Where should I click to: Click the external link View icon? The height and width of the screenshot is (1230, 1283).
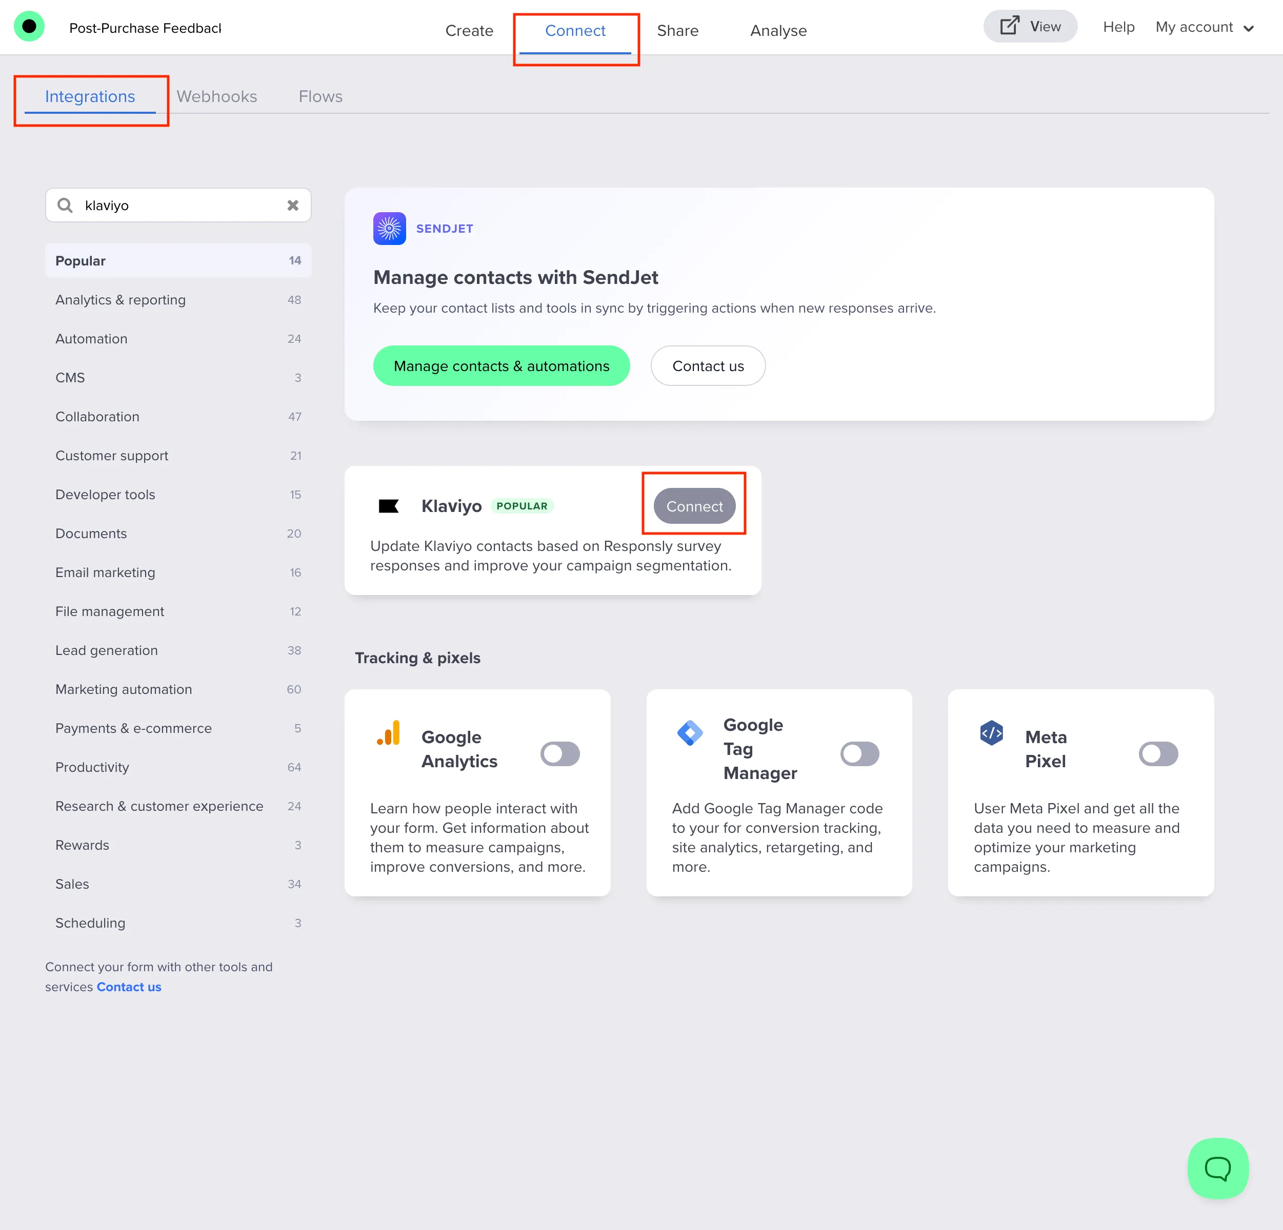tap(1009, 26)
